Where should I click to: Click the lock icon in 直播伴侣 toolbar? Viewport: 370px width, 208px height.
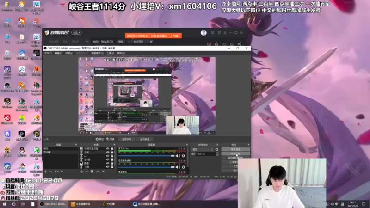pyautogui.click(x=216, y=44)
